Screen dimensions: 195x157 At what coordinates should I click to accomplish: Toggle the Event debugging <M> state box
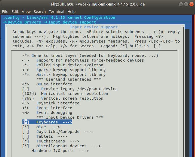pos(26,113)
